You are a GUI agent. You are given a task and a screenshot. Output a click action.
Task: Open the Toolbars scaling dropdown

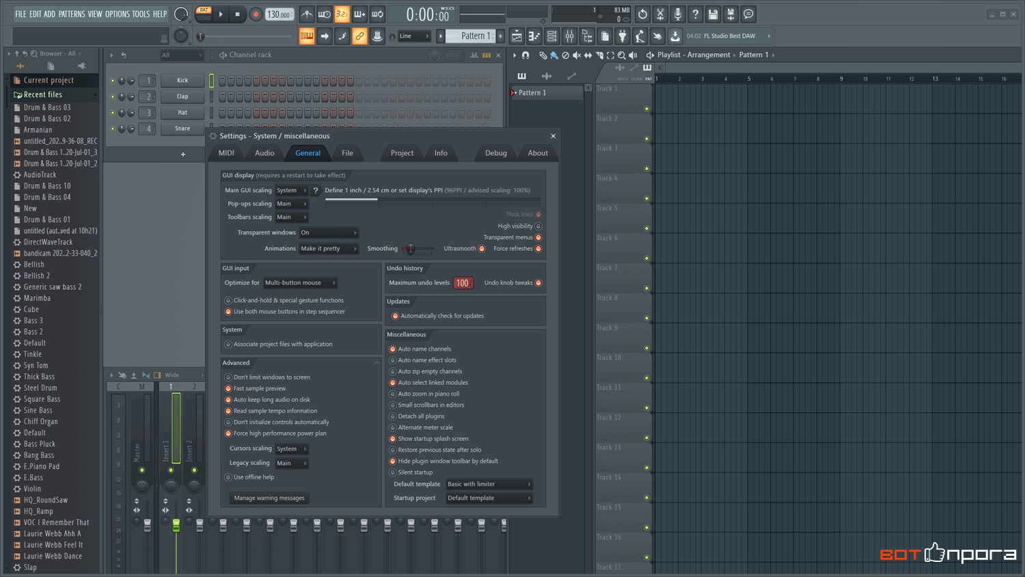[x=292, y=217]
